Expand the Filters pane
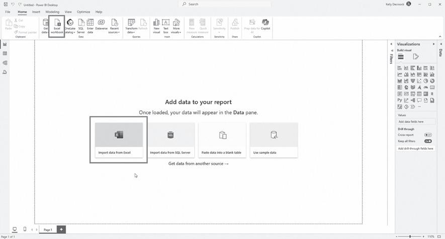Image resolution: width=445 pixels, height=239 pixels. (x=391, y=44)
